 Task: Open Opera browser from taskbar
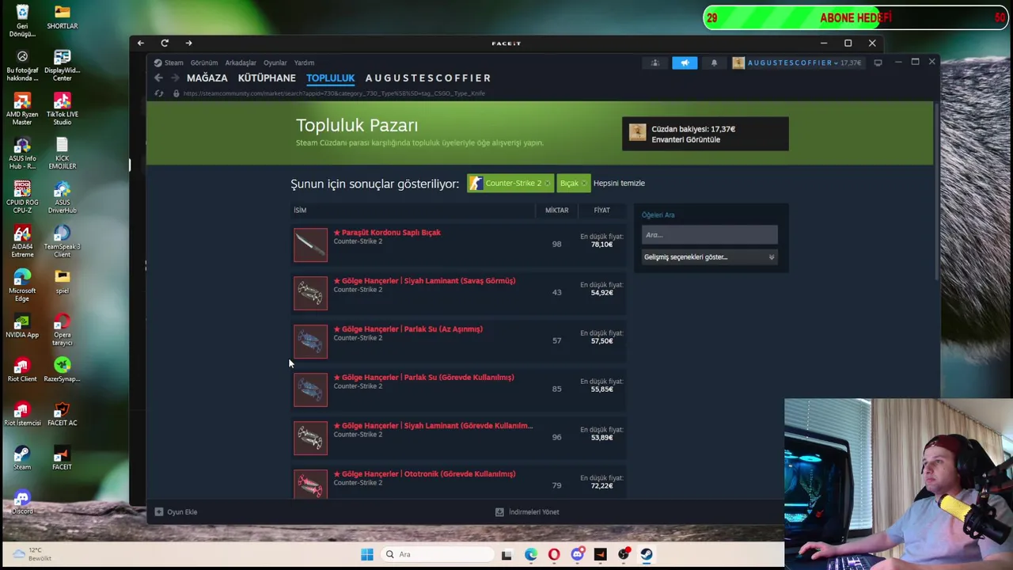pyautogui.click(x=554, y=554)
